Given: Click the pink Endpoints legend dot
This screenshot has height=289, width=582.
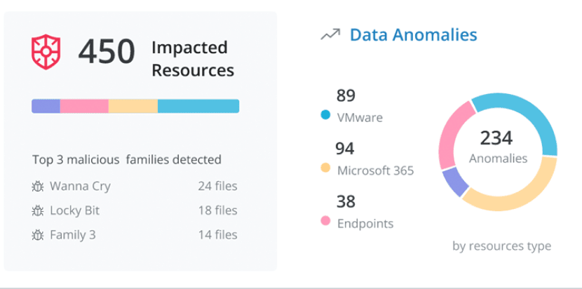Looking at the screenshot, I should [x=325, y=222].
